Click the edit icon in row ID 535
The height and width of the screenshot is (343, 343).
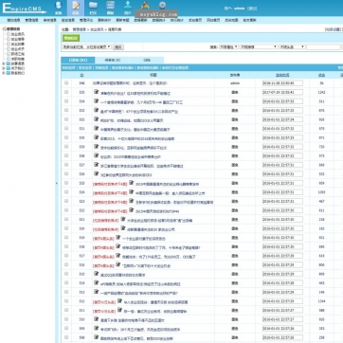97,92
